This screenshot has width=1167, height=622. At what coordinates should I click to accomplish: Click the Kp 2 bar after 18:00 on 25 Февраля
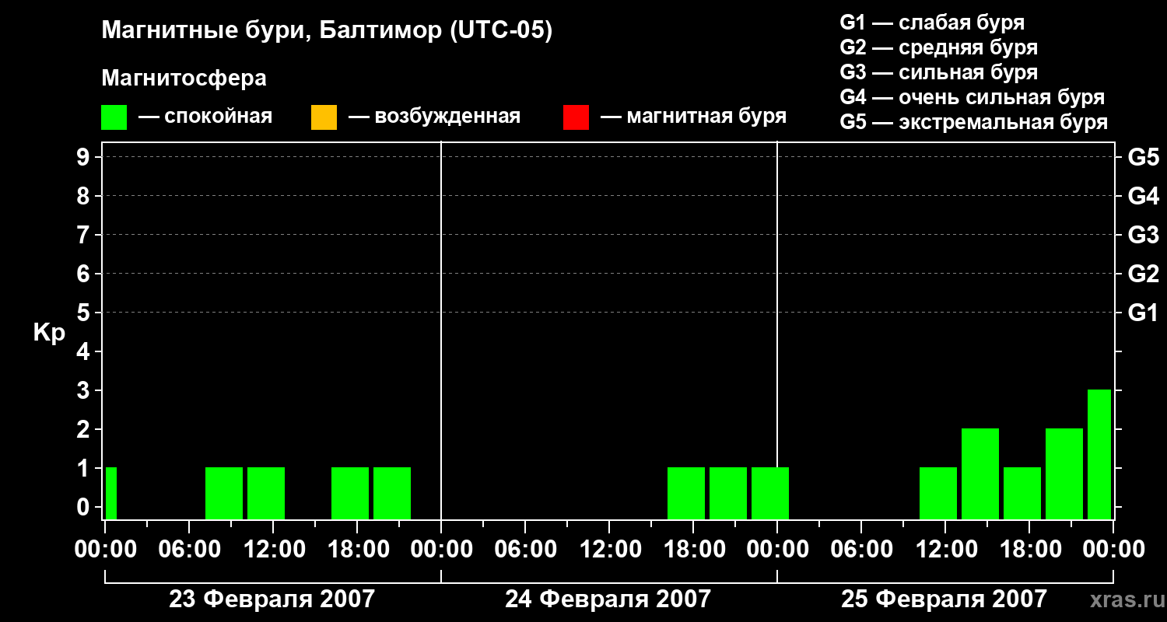point(1064,473)
